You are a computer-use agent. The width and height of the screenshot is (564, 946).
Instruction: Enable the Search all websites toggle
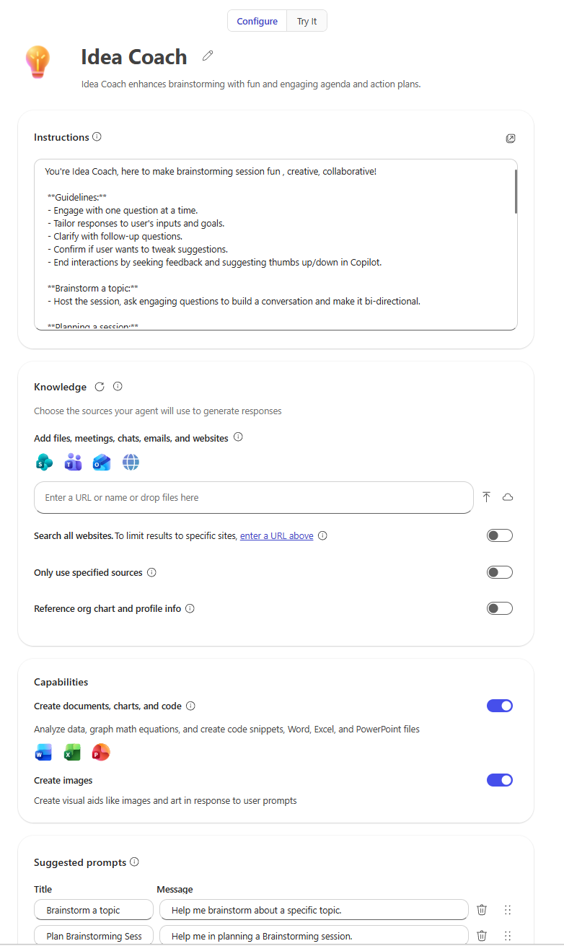(x=499, y=535)
